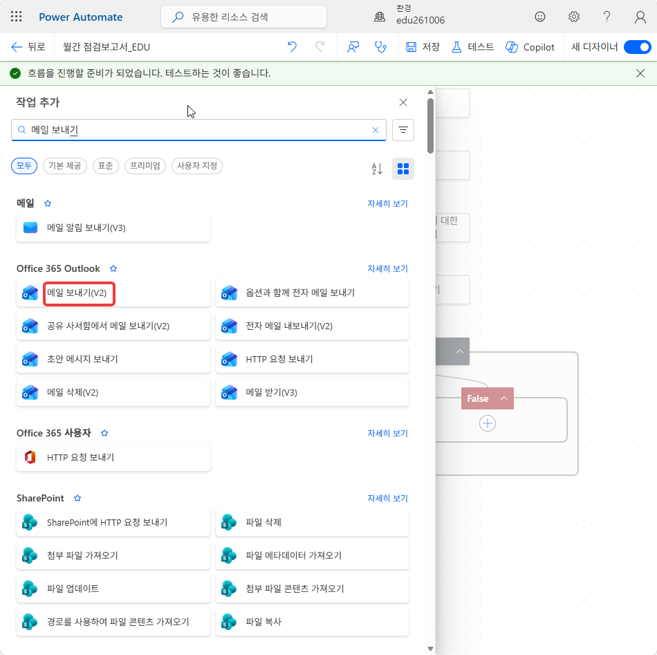The height and width of the screenshot is (655, 657).
Task: Click the 메일 보내기 search field
Action: (198, 130)
